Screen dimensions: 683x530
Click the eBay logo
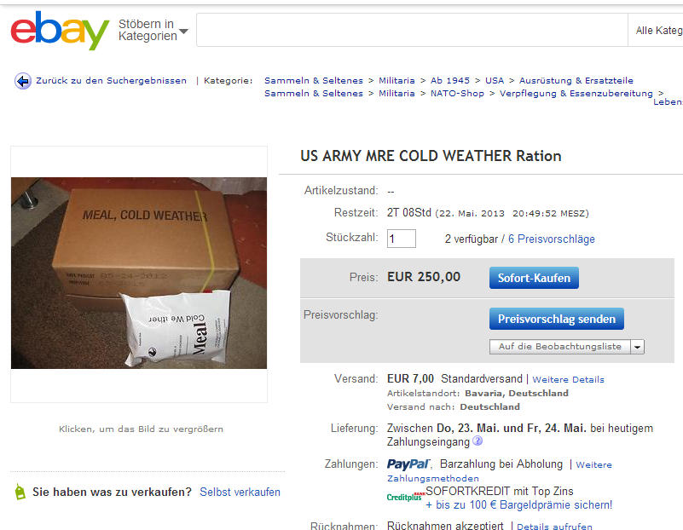[x=60, y=31]
